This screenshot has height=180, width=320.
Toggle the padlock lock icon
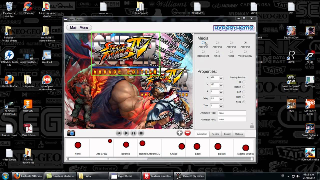(x=252, y=126)
